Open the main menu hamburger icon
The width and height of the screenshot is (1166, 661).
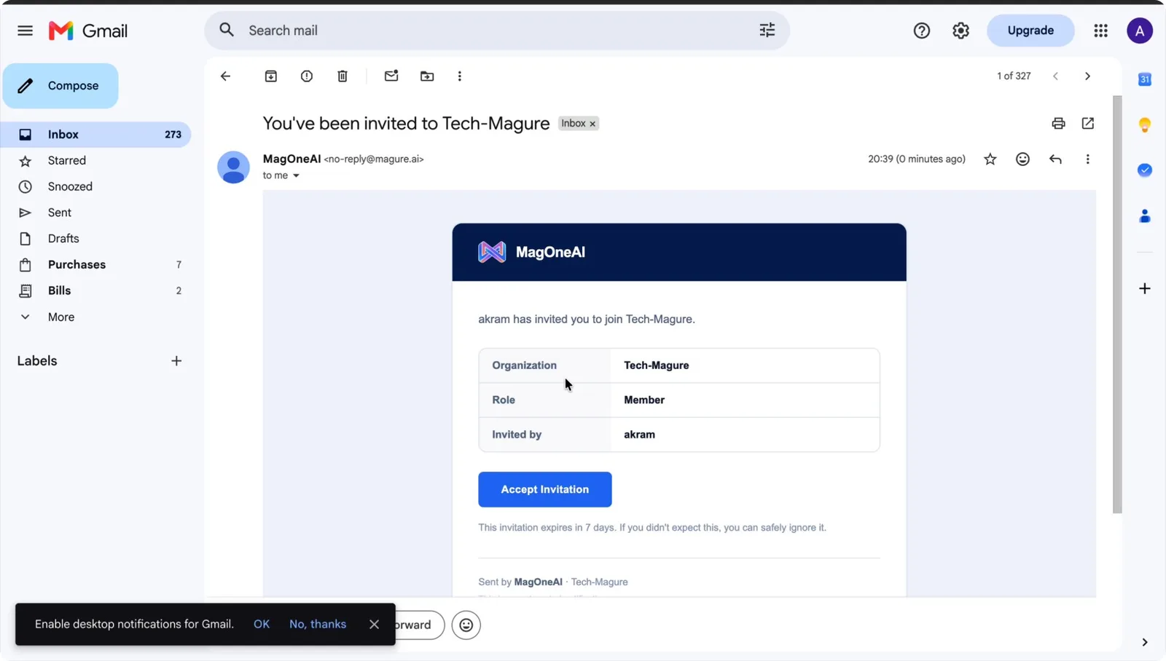click(25, 31)
